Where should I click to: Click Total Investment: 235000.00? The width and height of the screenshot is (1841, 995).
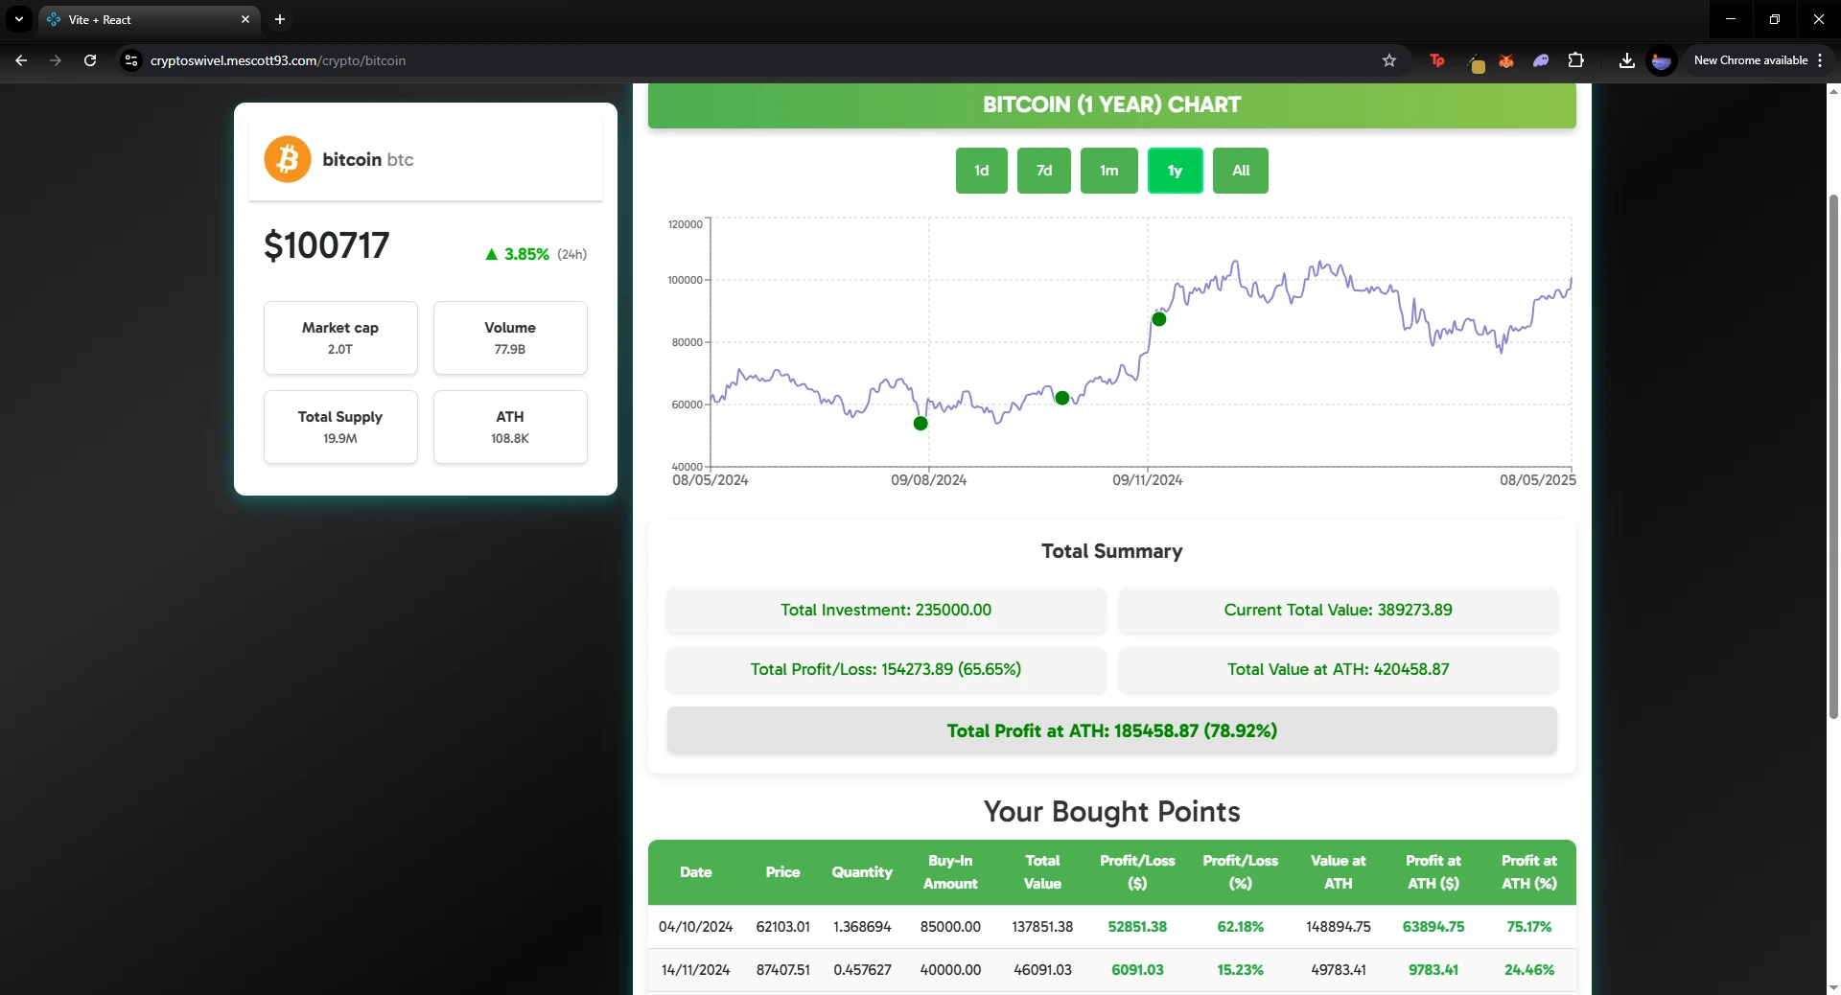pos(886,610)
